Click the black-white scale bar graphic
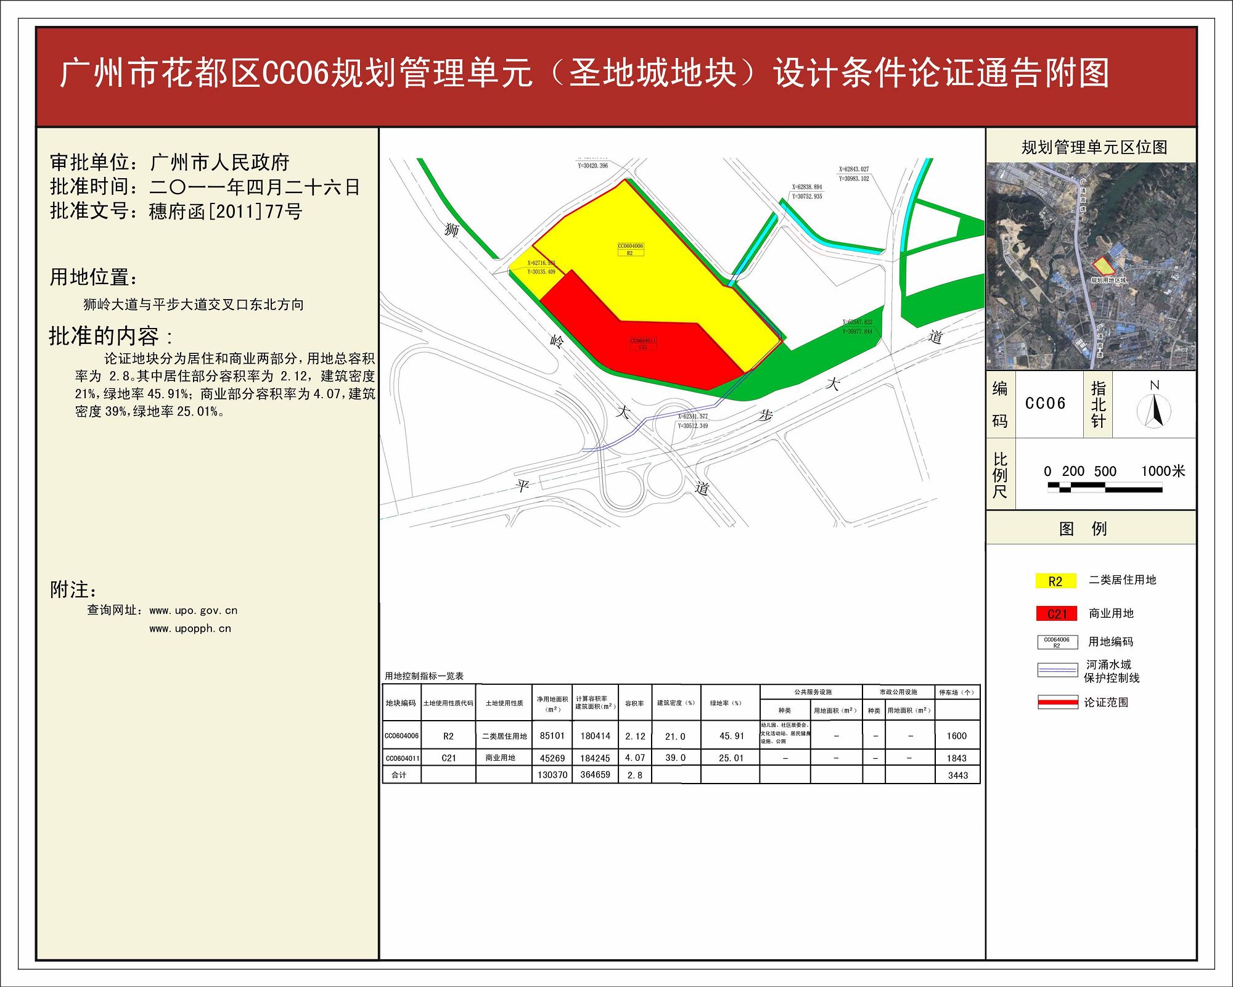 point(1104,488)
